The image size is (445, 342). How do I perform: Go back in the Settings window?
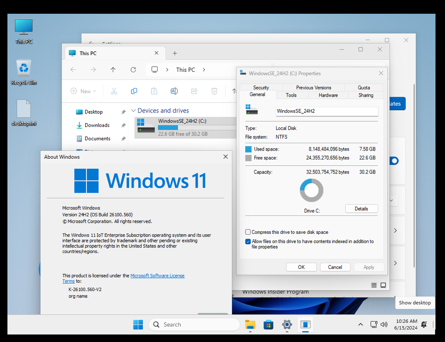click(91, 43)
